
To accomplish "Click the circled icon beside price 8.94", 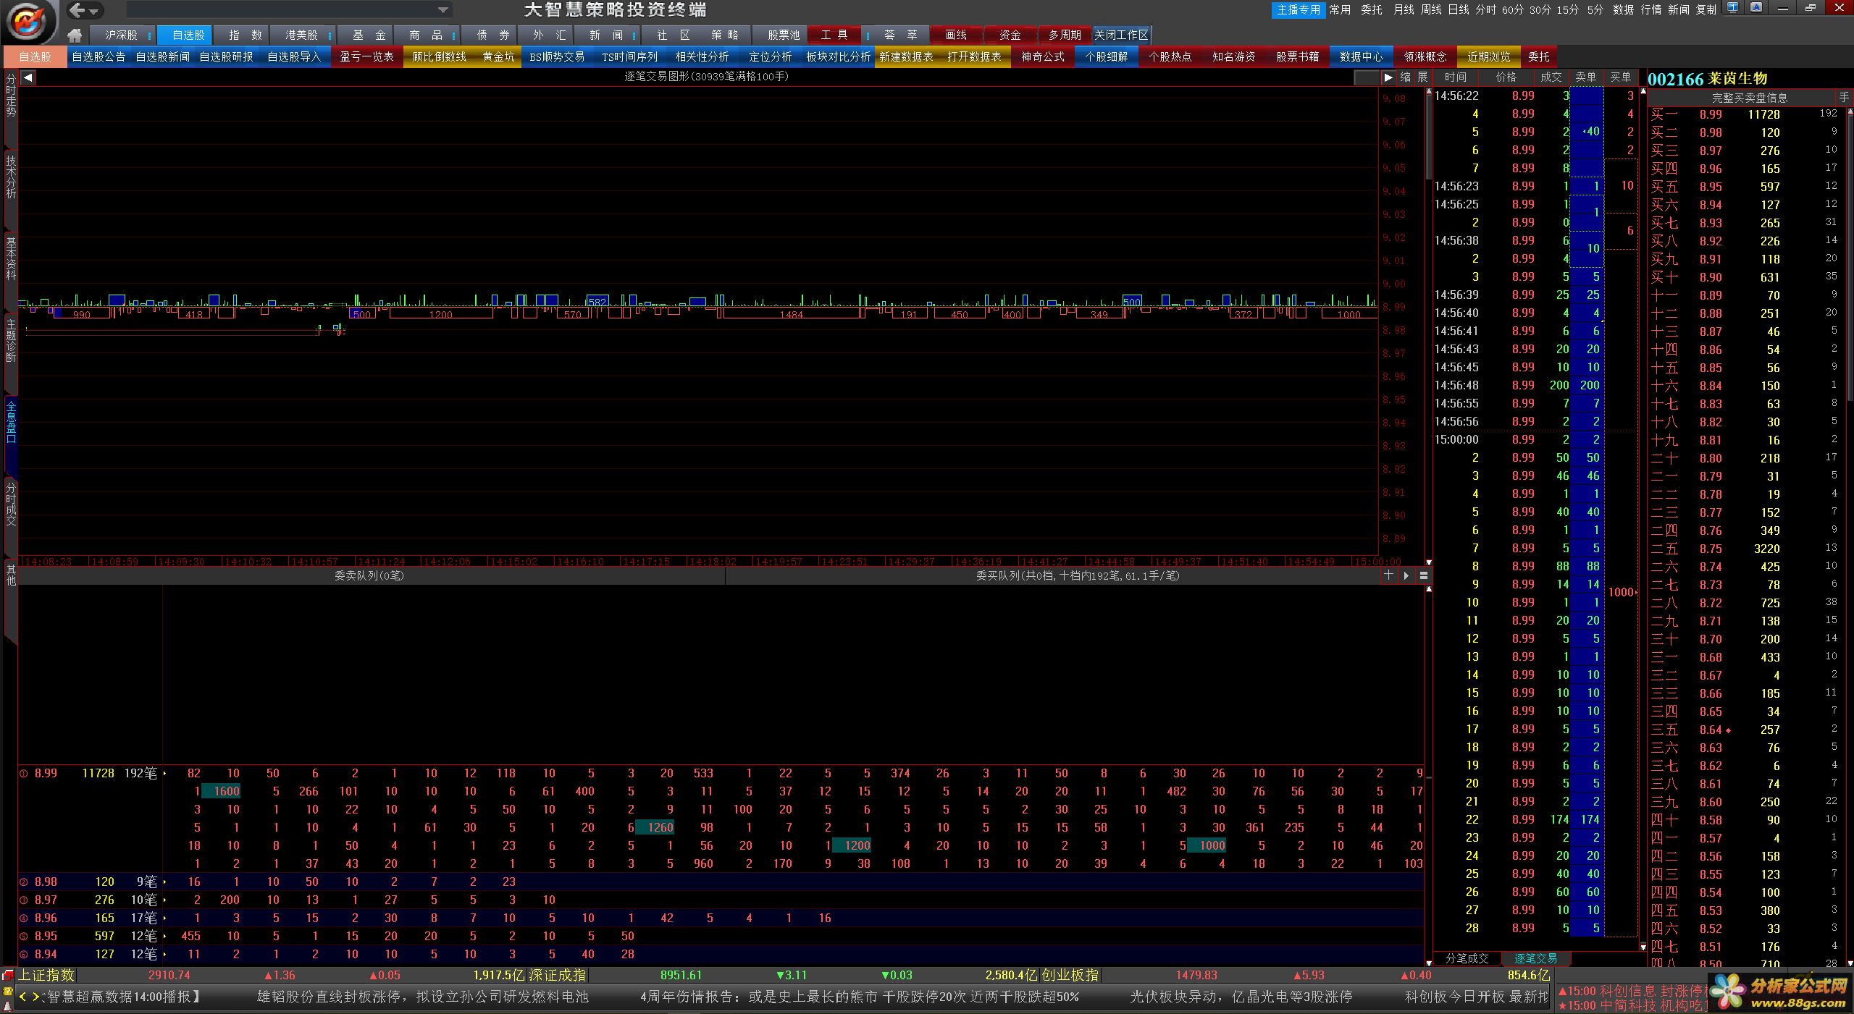I will pyautogui.click(x=24, y=955).
